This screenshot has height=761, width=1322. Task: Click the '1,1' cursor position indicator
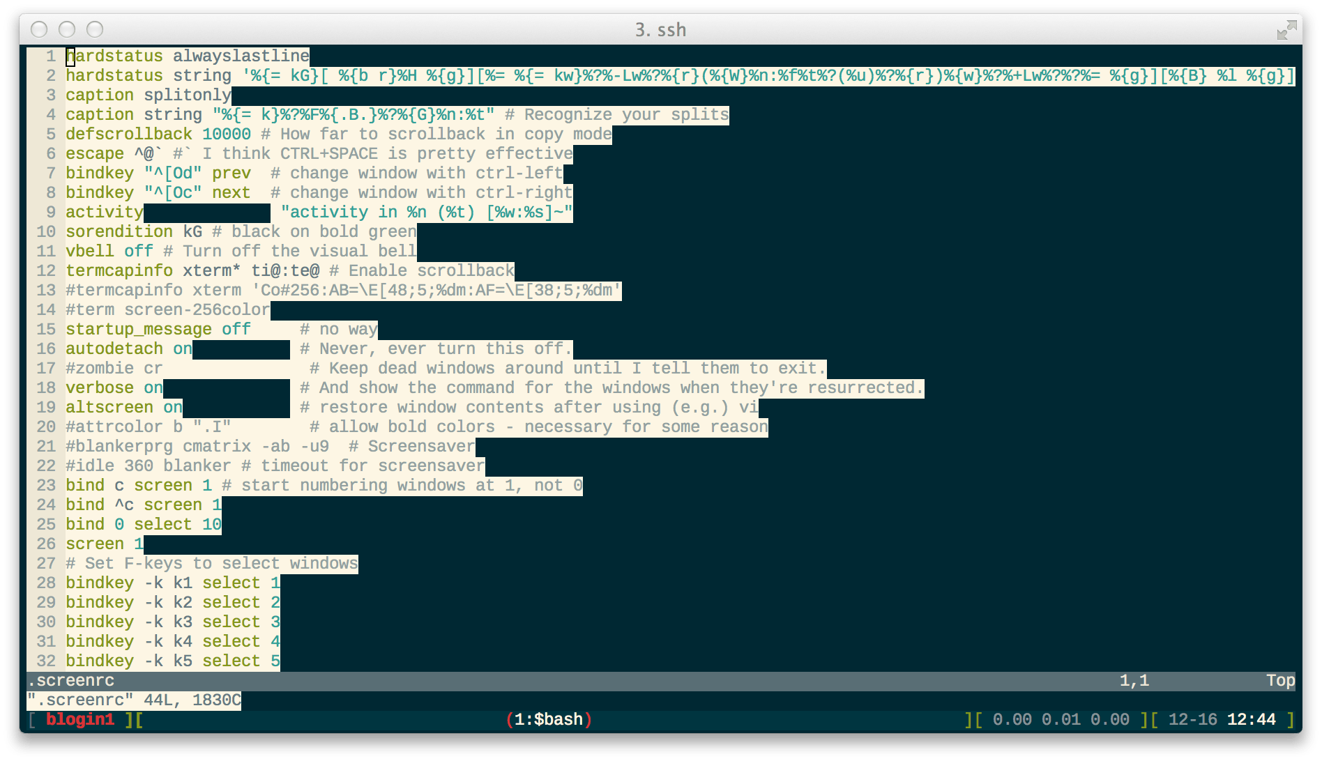click(x=1134, y=680)
